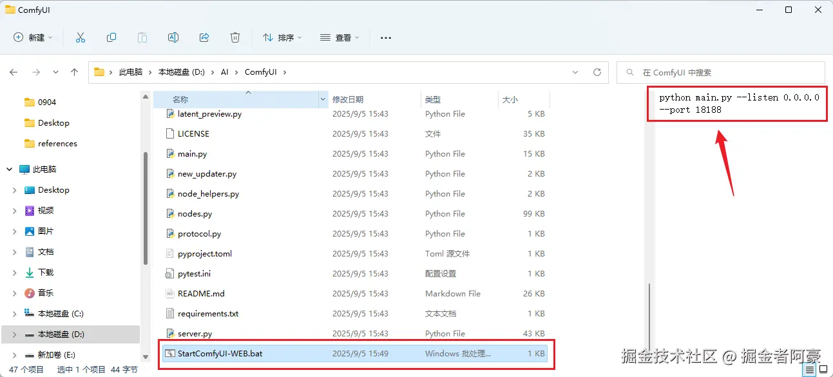Click the Paste clipboard icon
This screenshot has height=377, width=833.
click(x=142, y=37)
